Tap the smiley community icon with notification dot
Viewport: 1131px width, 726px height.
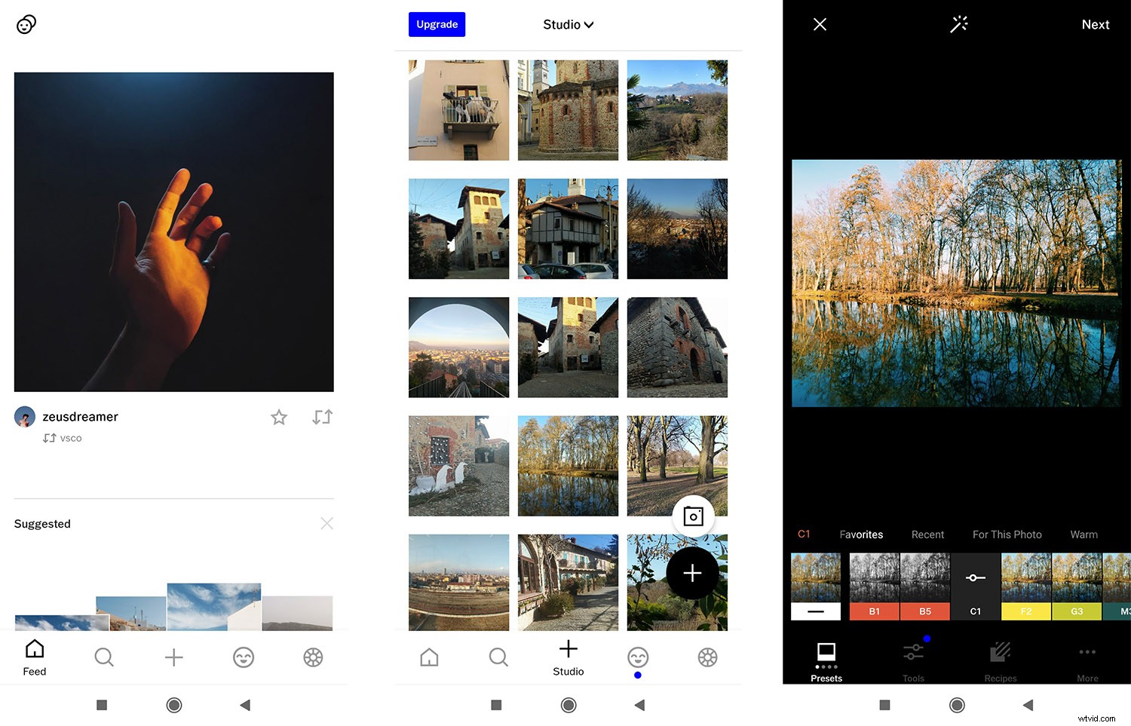coord(637,657)
